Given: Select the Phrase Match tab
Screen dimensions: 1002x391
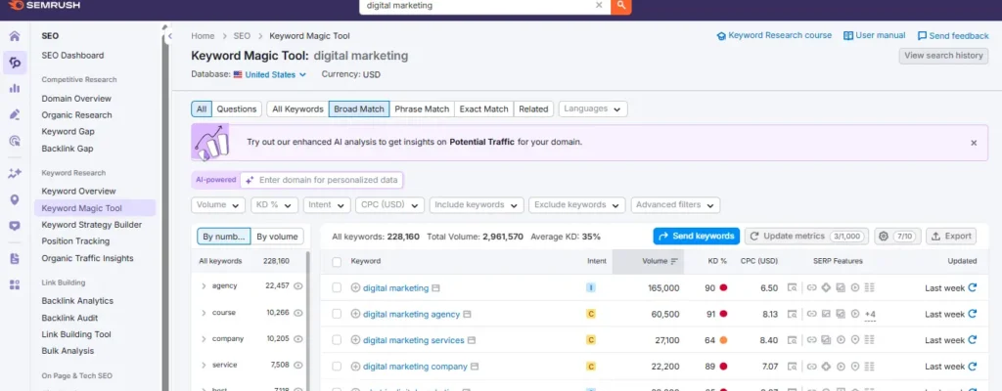Looking at the screenshot, I should tap(422, 109).
